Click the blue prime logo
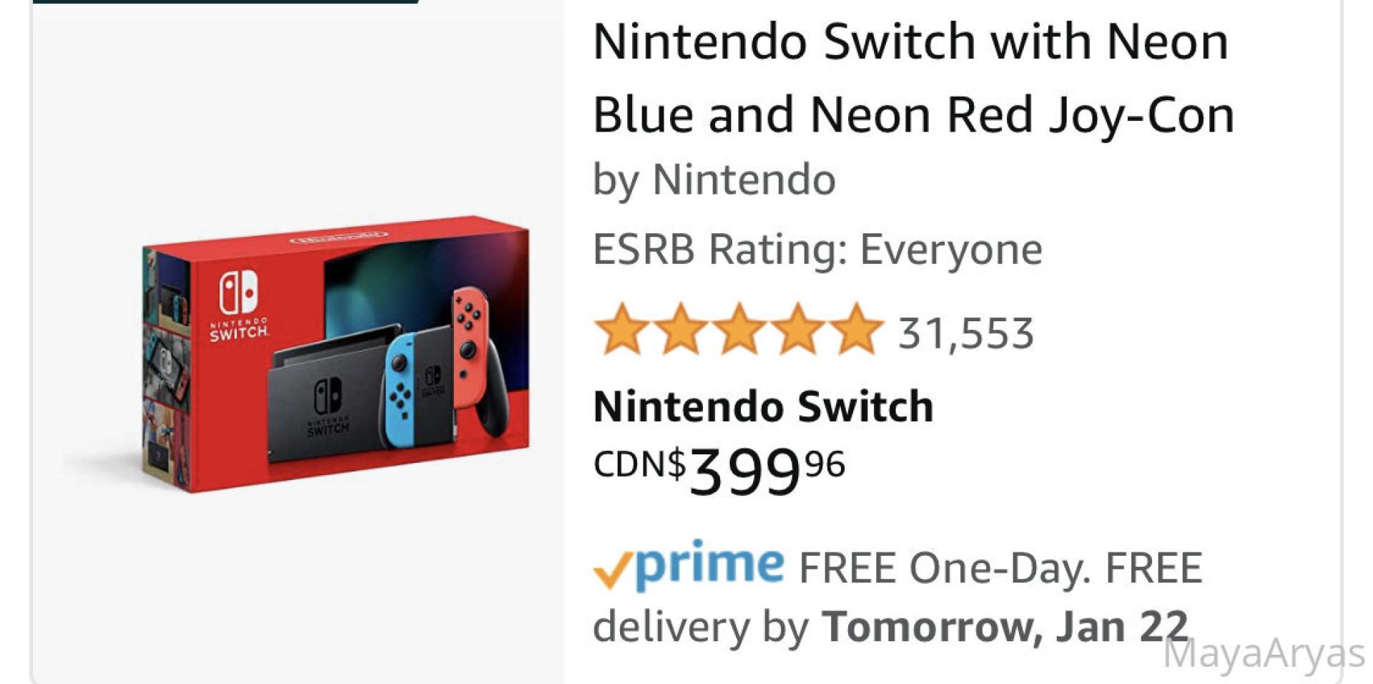Viewport: 1373px width, 684px height. tap(709, 565)
